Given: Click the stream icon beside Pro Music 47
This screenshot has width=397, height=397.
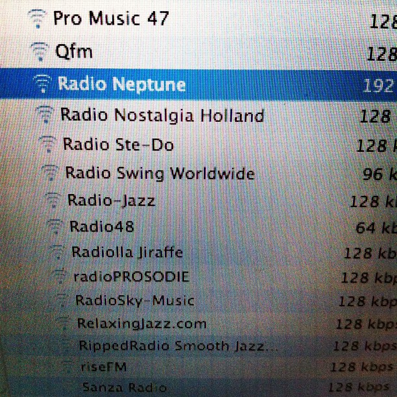Looking at the screenshot, I should [37, 18].
